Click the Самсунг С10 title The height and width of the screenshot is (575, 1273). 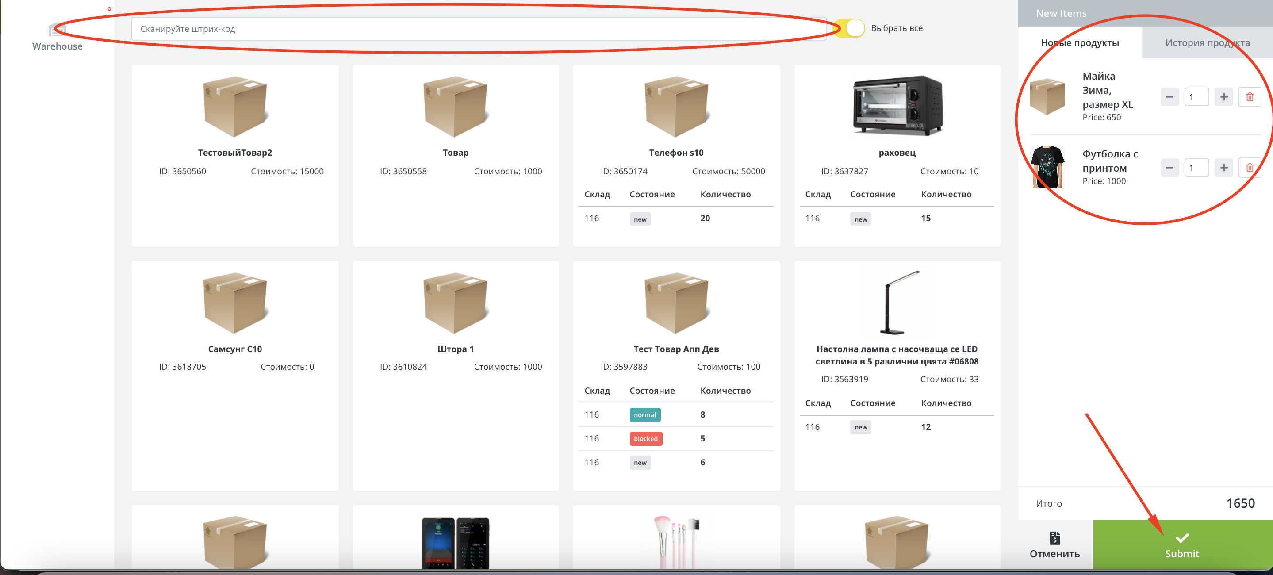pyautogui.click(x=235, y=349)
